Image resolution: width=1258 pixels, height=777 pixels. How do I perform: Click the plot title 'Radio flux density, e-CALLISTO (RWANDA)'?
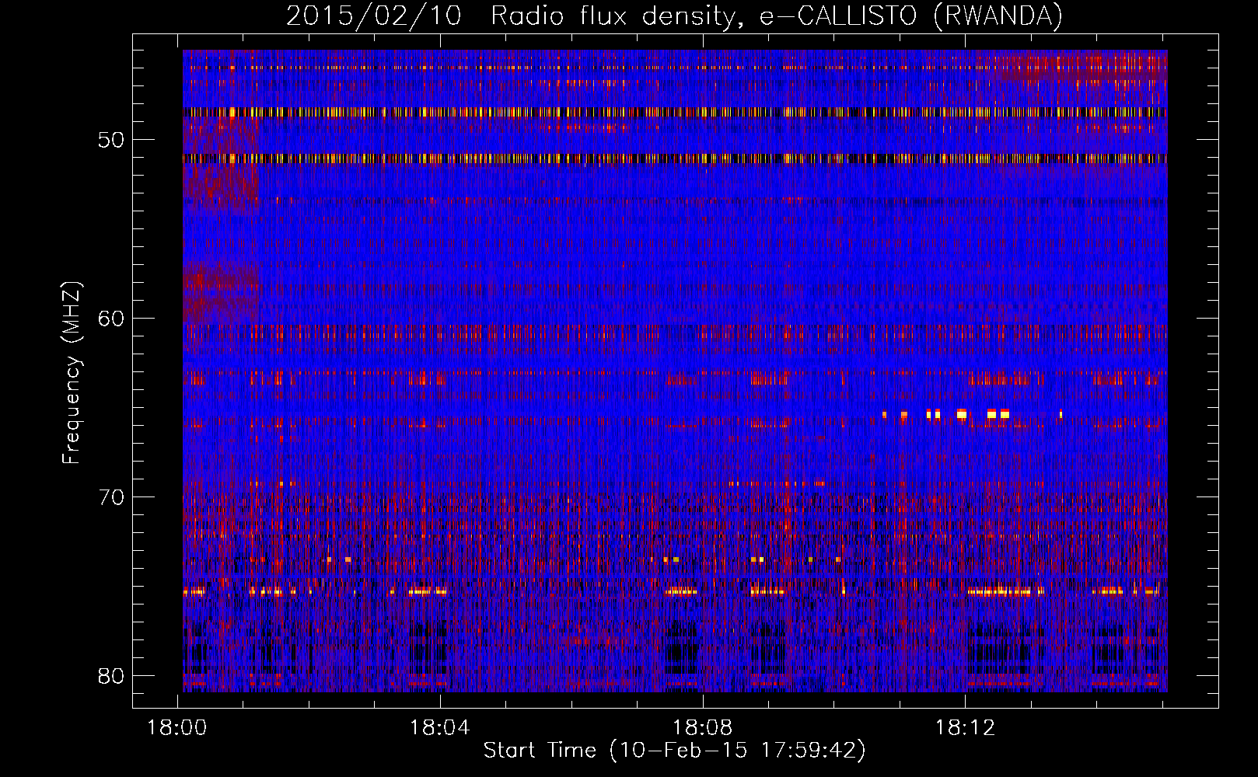pos(777,16)
